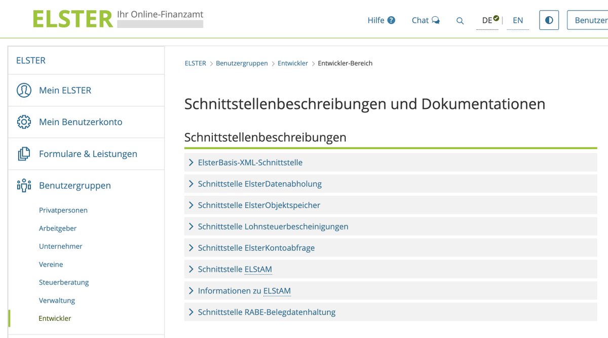The height and width of the screenshot is (338, 608).
Task: Click the Formulare & Leistungen documents icon
Action: [24, 154]
